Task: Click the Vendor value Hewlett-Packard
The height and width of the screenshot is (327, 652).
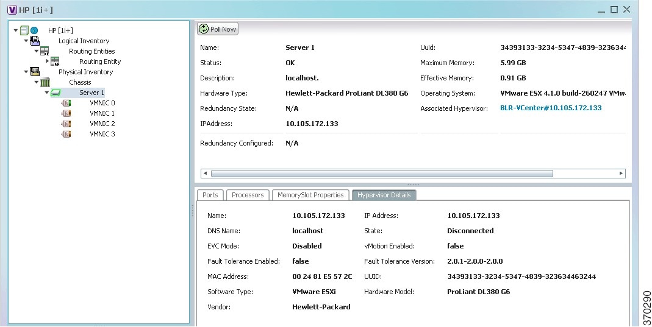Action: pyautogui.click(x=321, y=307)
